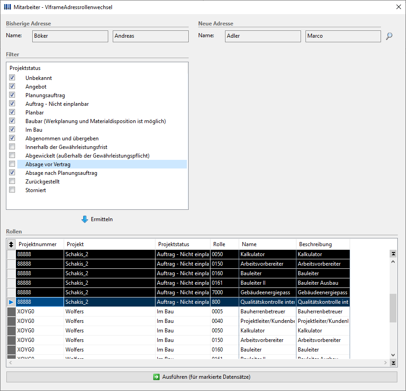This screenshot has height=391, width=406.
Task: Click Ausführen (für markierte Datensätze)
Action: [202, 377]
